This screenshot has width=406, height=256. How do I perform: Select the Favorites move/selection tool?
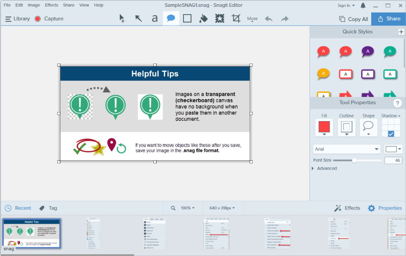[122, 19]
